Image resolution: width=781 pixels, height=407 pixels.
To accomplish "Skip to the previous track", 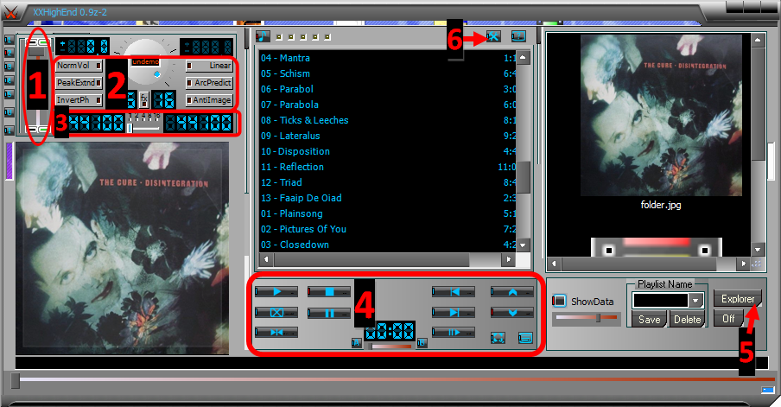I will (x=454, y=291).
